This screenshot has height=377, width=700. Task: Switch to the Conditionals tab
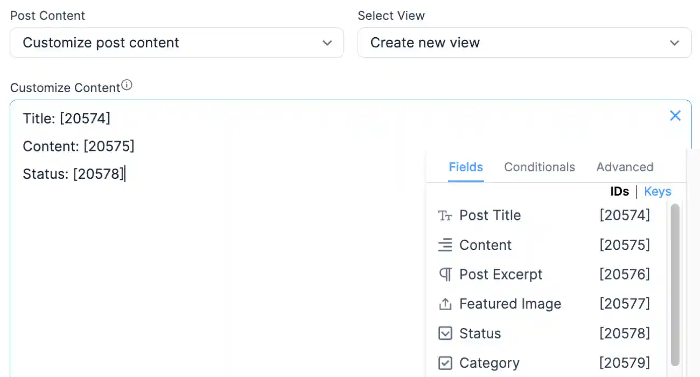click(x=539, y=167)
